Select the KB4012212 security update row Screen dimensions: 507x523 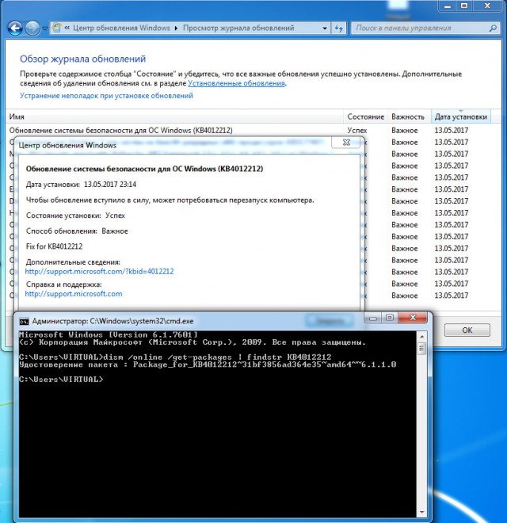tap(253, 131)
